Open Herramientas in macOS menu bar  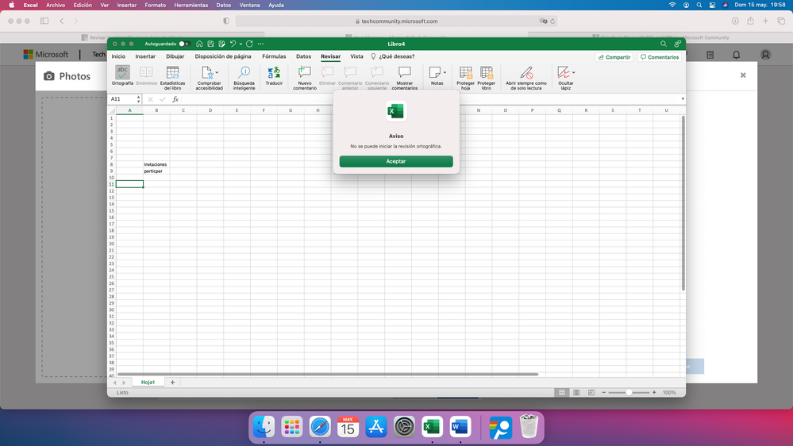click(x=191, y=5)
